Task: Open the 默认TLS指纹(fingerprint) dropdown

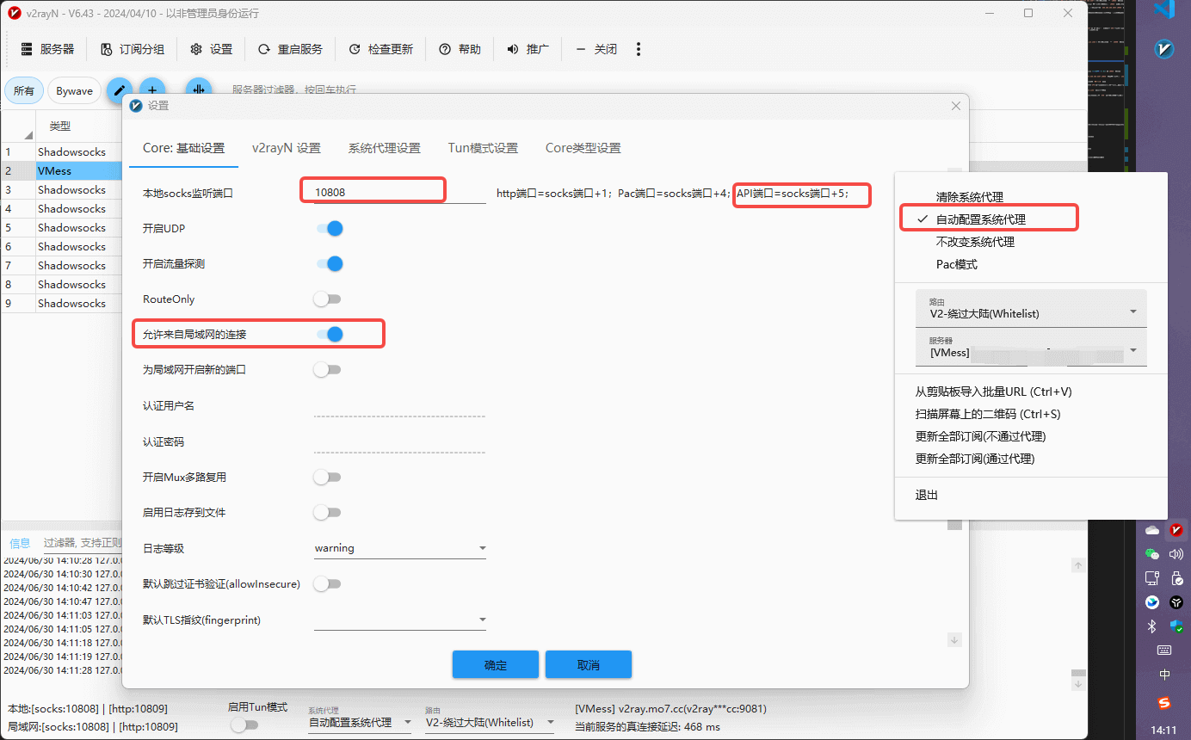Action: [400, 620]
